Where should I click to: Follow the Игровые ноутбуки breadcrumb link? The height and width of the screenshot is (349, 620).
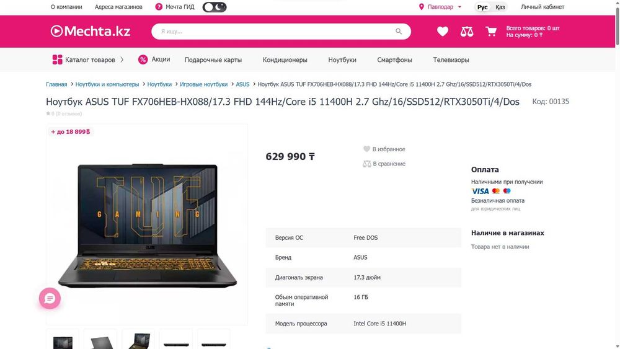[x=203, y=84]
